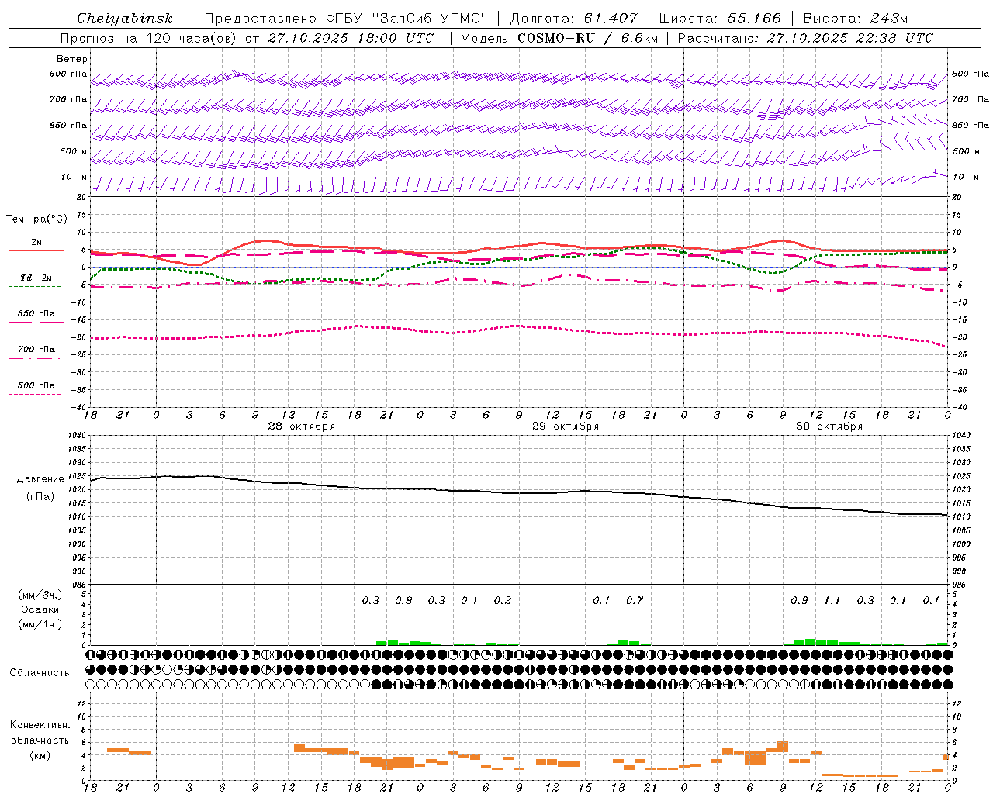Image resolution: width=993 pixels, height=794 pixels.
Task: Click the '(км)' unit label for convective cloud
Action: [40, 755]
